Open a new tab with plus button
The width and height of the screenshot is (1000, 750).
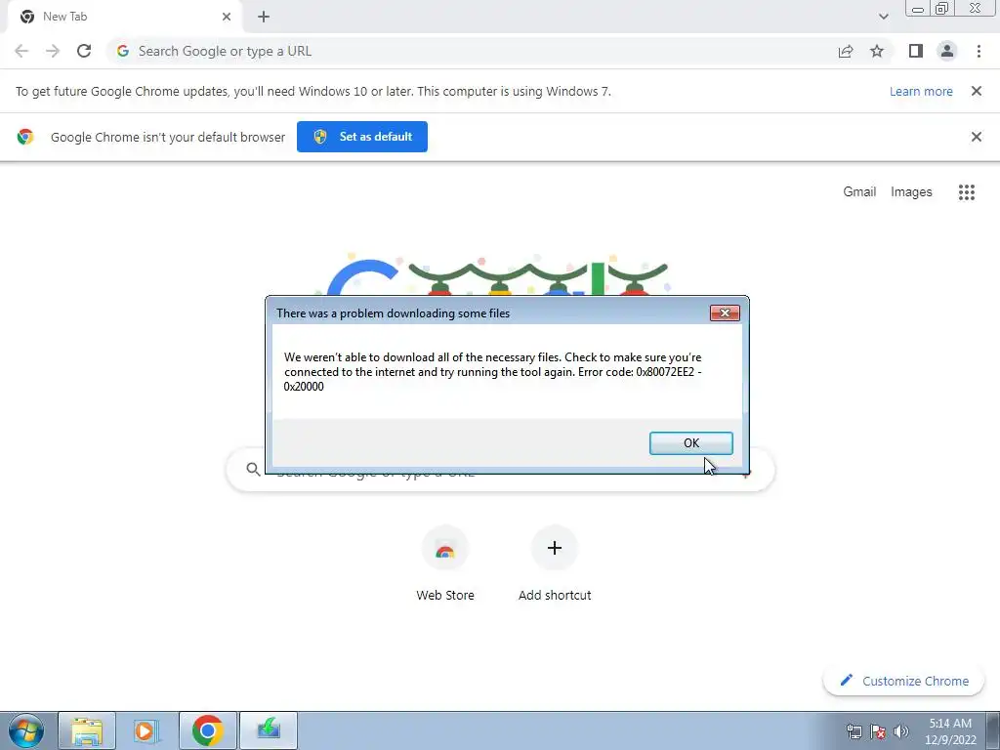coord(264,17)
